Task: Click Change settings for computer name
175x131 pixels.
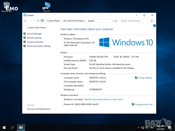Action: click(x=144, y=78)
